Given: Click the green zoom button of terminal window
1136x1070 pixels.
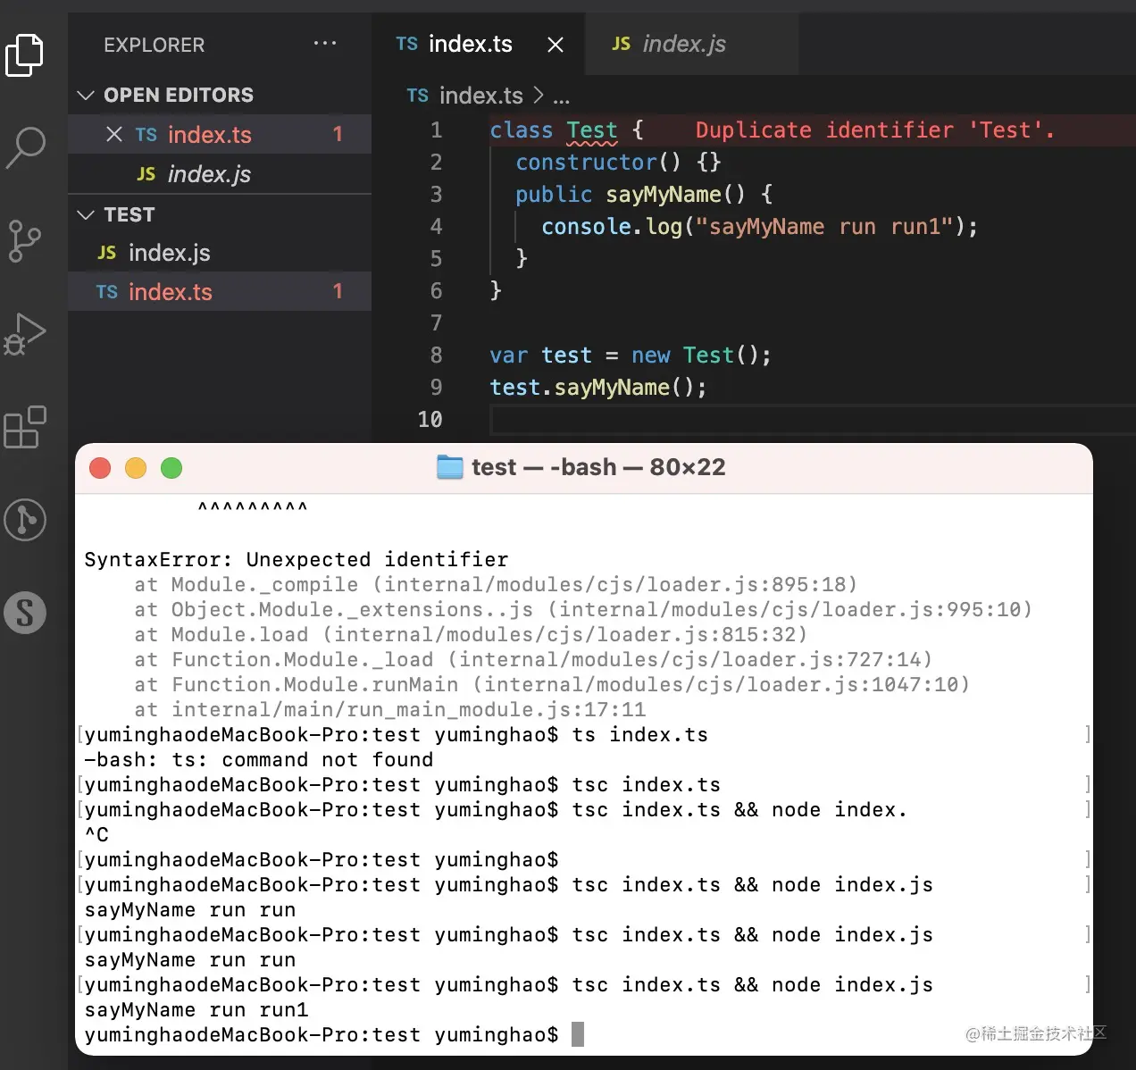Looking at the screenshot, I should tap(171, 468).
